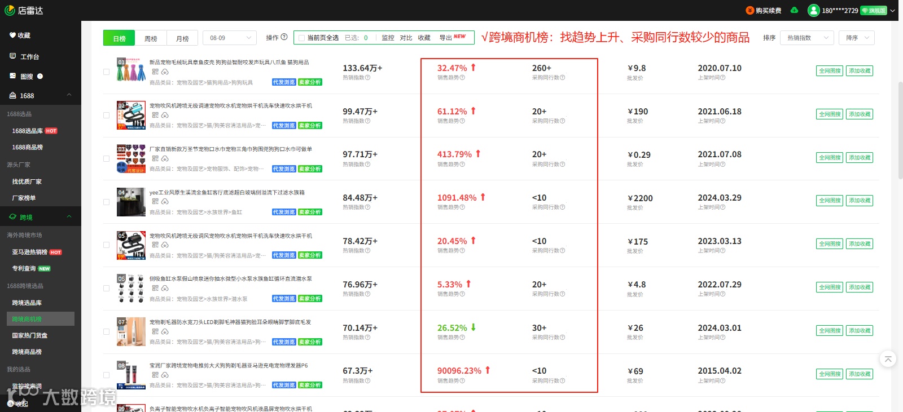The image size is (903, 412).
Task: Click 购买续费 in the top bar
Action: click(x=768, y=11)
